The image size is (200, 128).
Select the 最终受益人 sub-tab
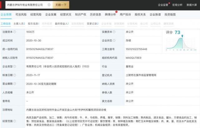[62, 24]
